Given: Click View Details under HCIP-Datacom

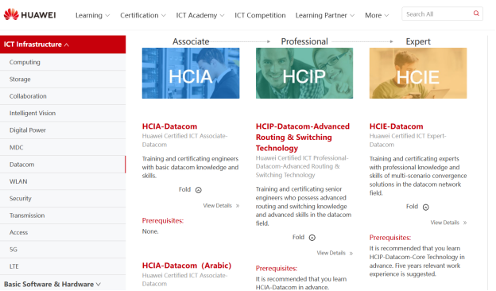Looking at the screenshot, I should pos(331,254).
